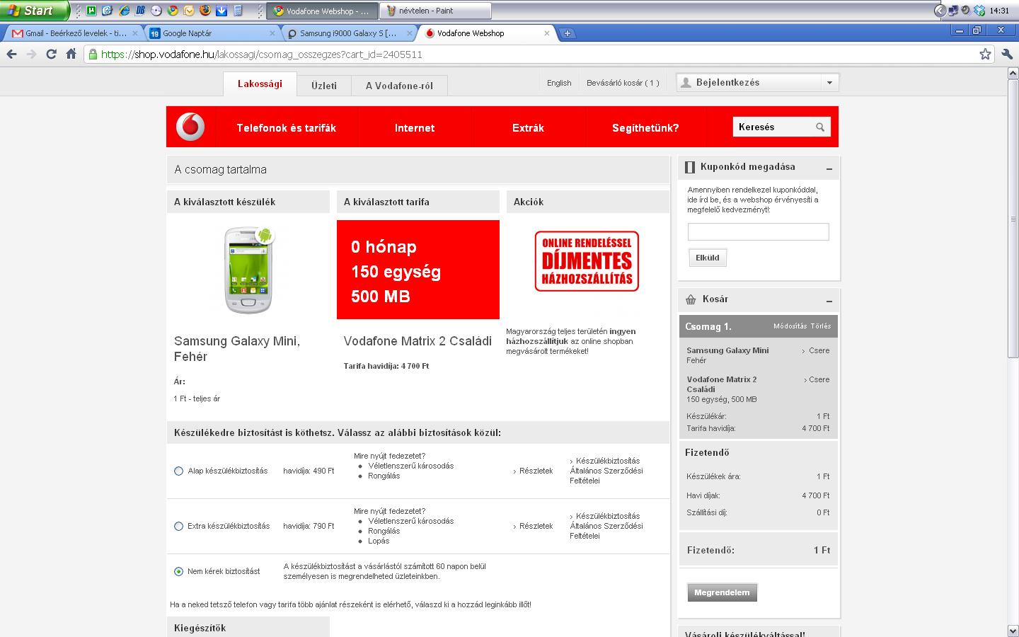The height and width of the screenshot is (637, 1019).
Task: Collapse the Kosár panel
Action: 829,300
